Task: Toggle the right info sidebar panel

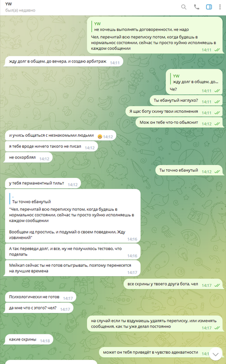Action: tap(209, 7)
